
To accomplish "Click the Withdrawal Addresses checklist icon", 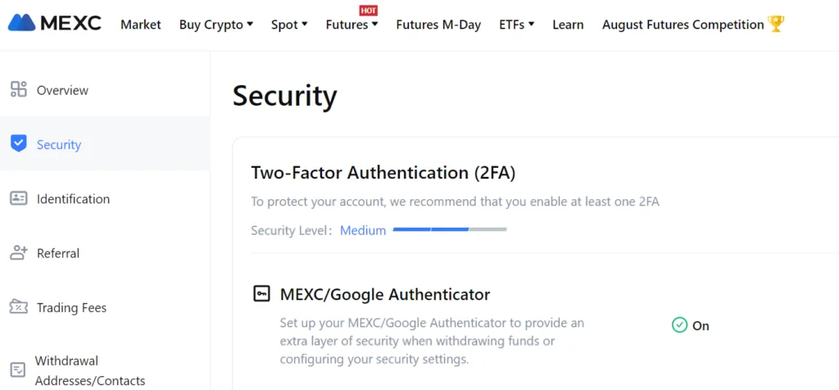I will (x=18, y=370).
